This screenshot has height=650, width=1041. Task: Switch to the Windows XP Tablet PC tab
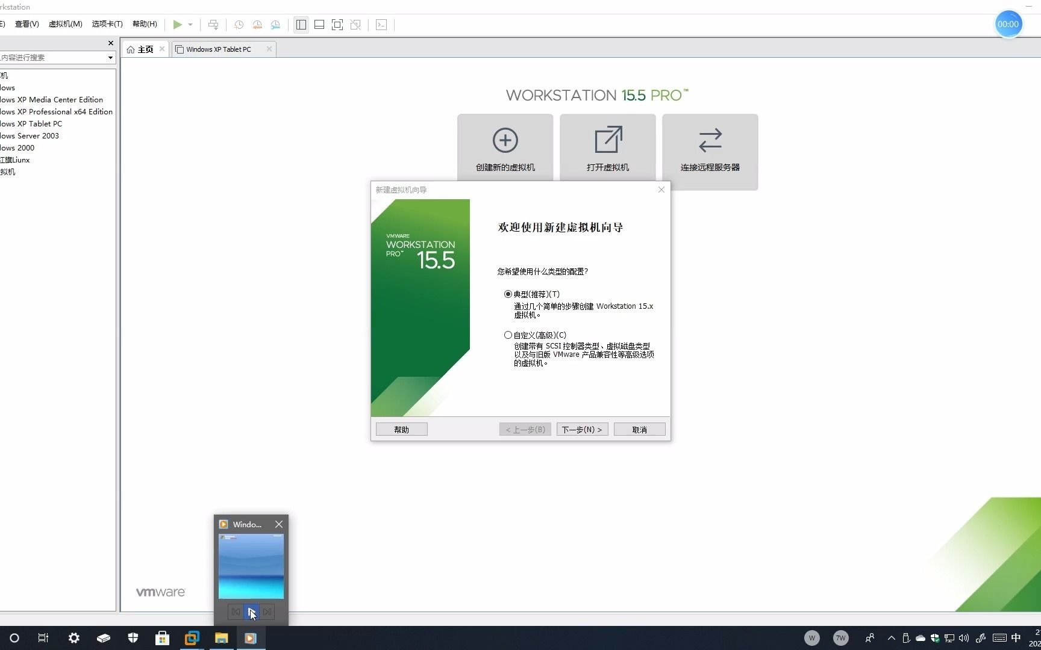pos(219,49)
